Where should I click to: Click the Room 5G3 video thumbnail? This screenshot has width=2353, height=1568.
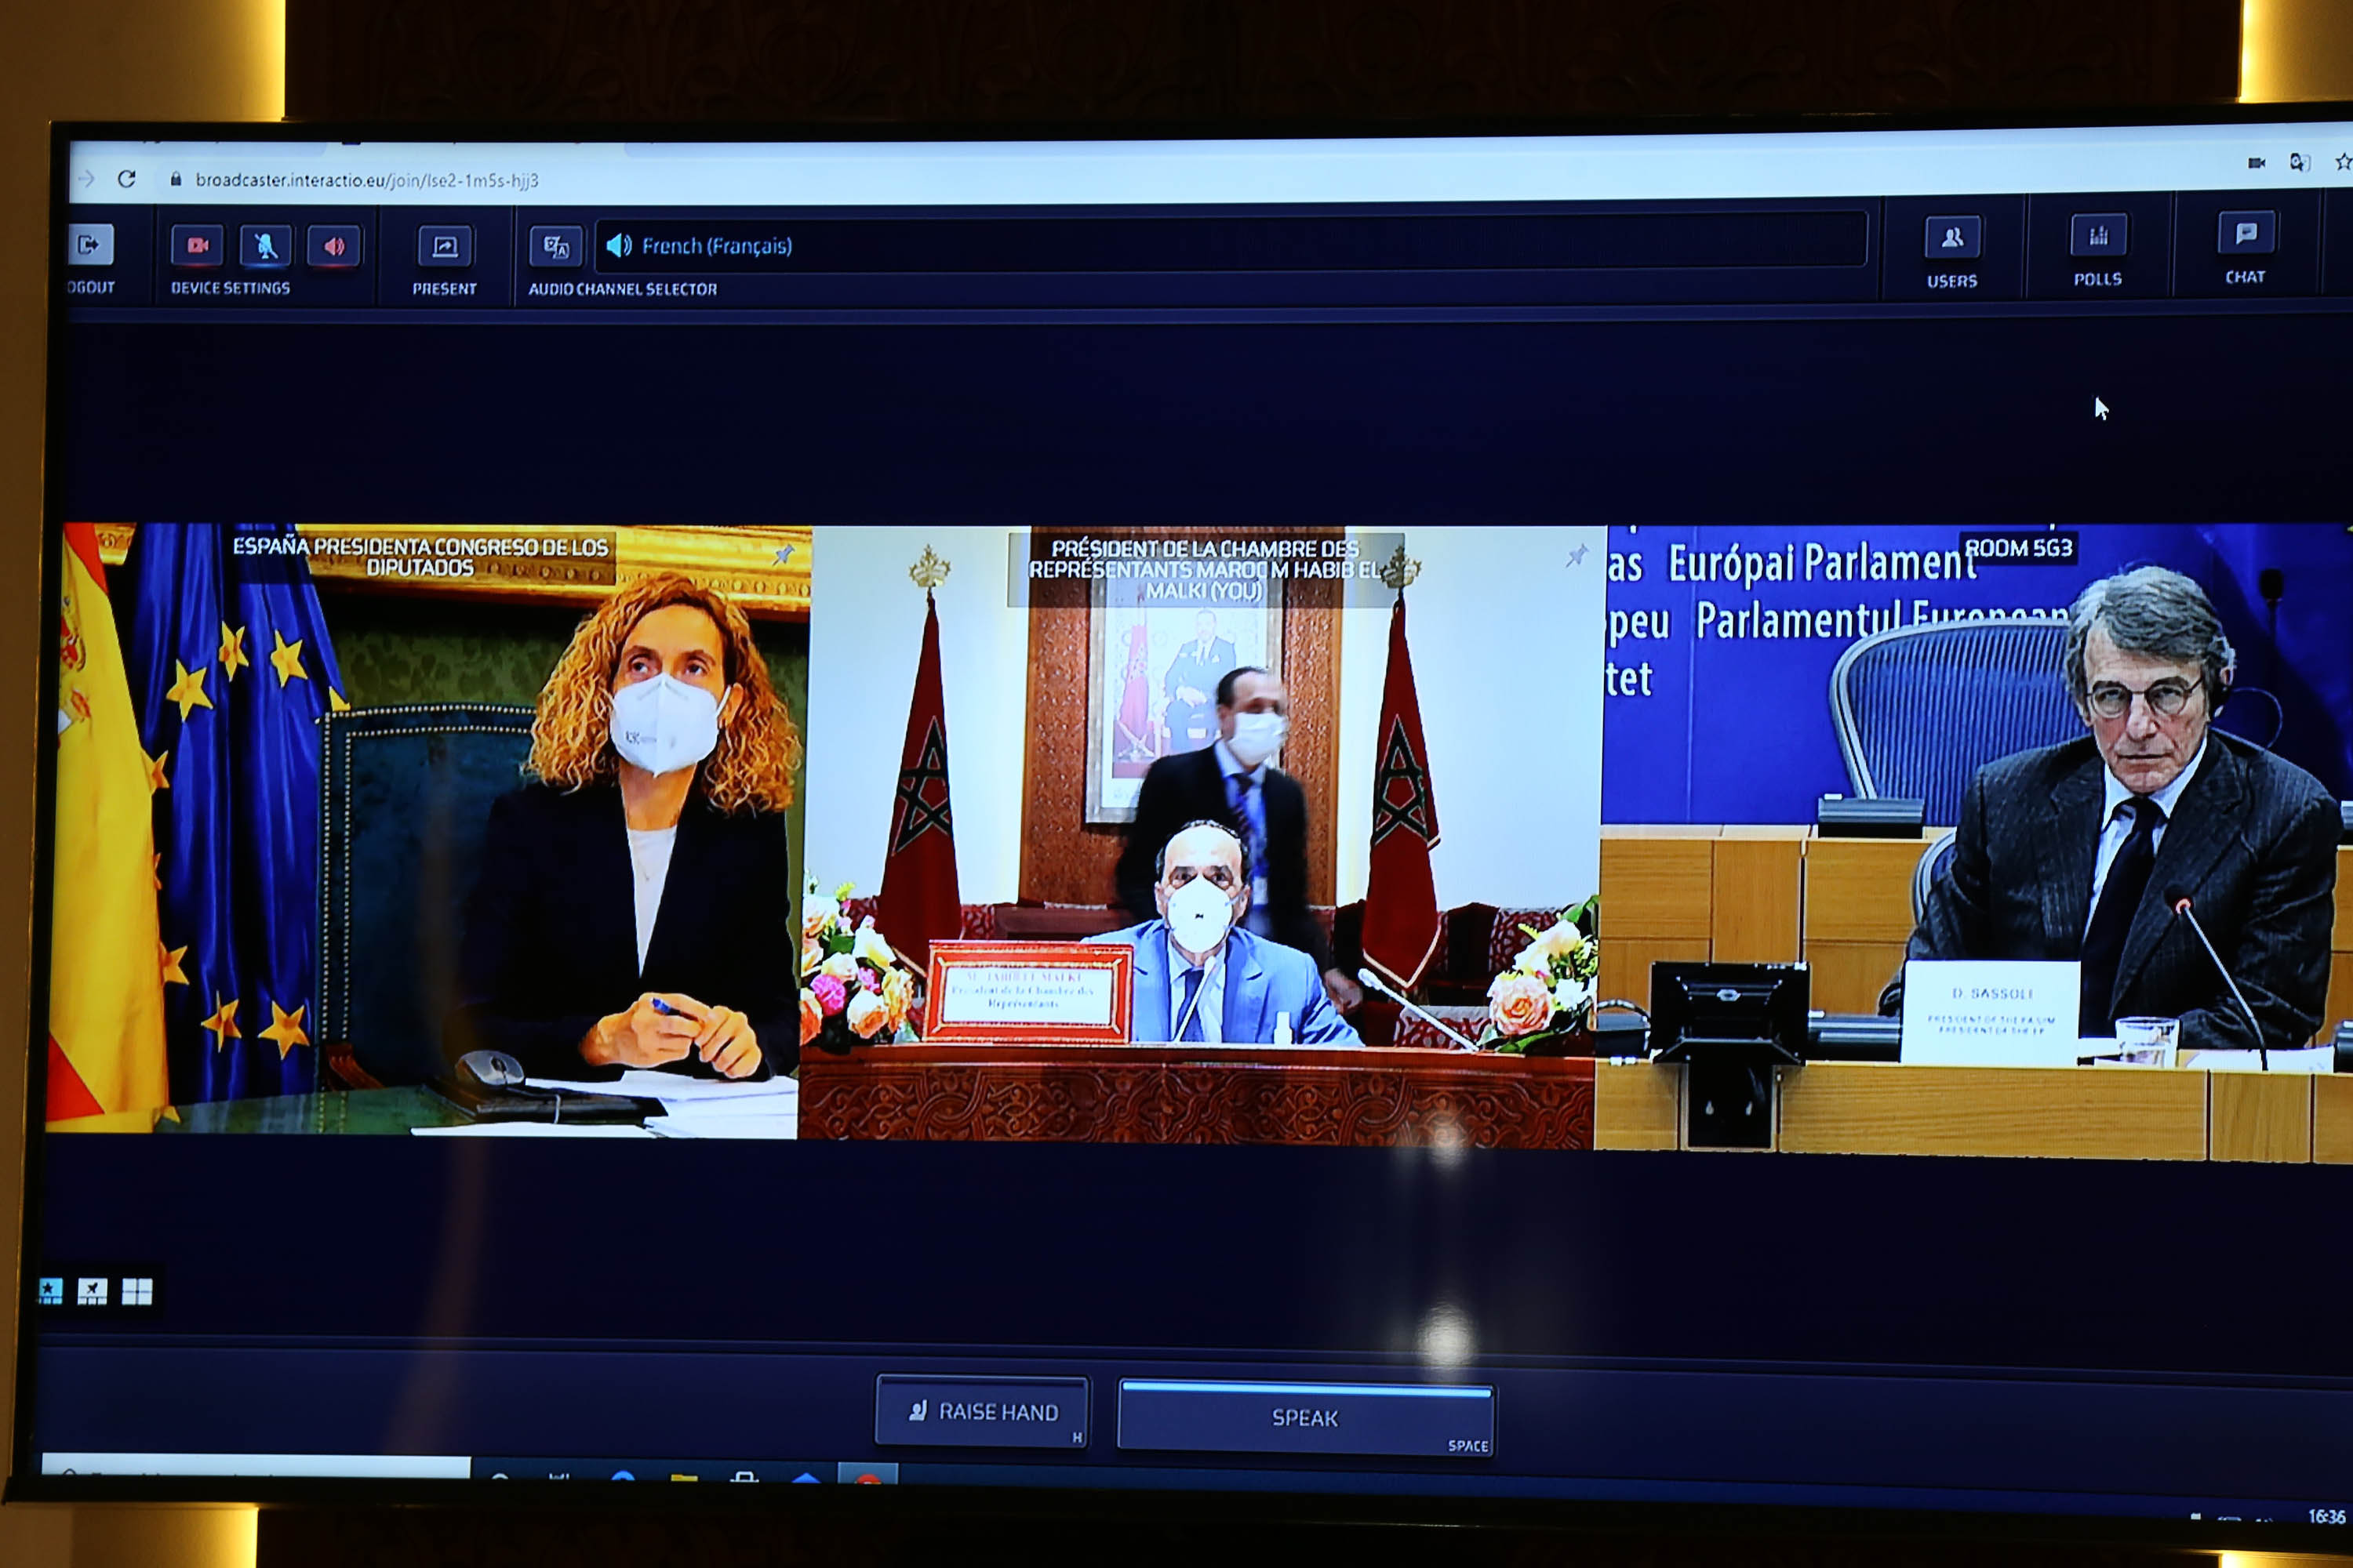[1976, 838]
